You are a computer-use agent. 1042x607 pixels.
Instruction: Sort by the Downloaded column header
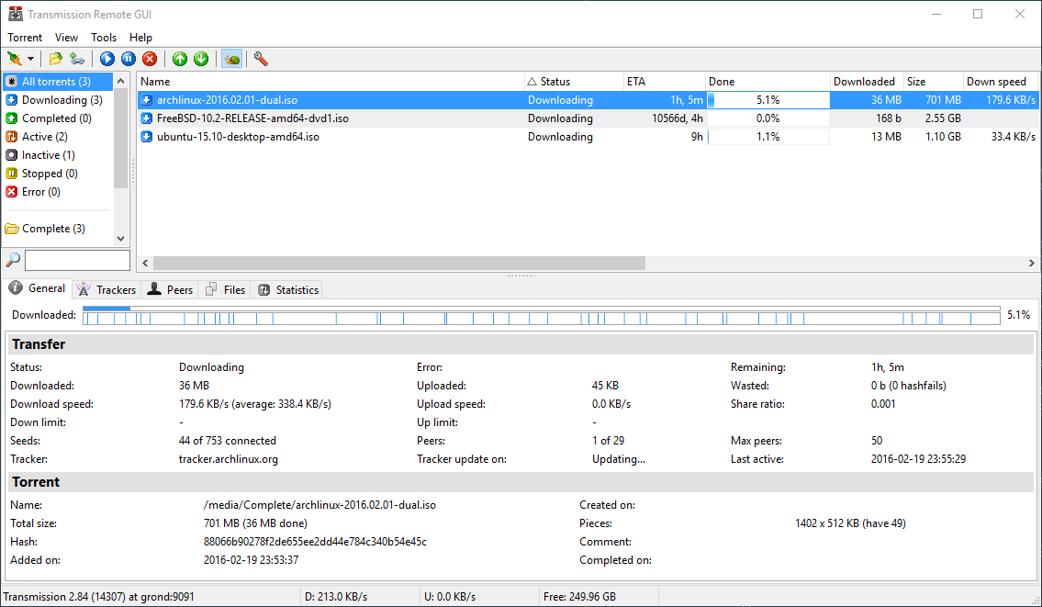click(868, 82)
